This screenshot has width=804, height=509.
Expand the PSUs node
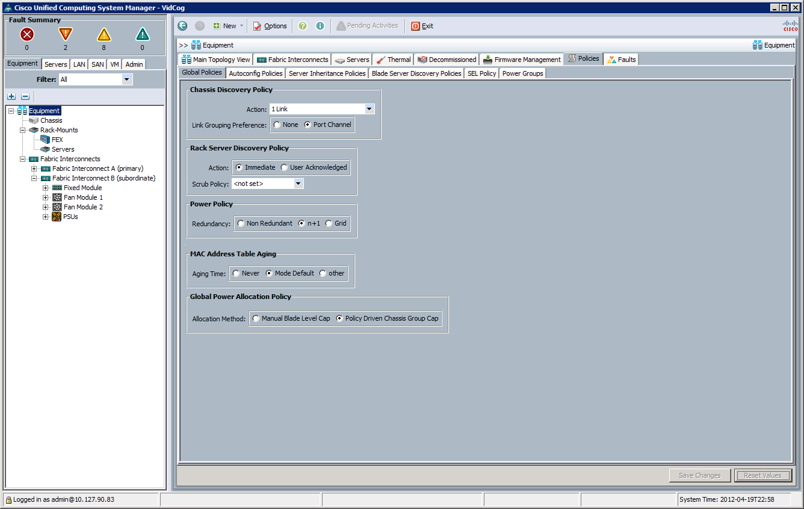[x=45, y=217]
